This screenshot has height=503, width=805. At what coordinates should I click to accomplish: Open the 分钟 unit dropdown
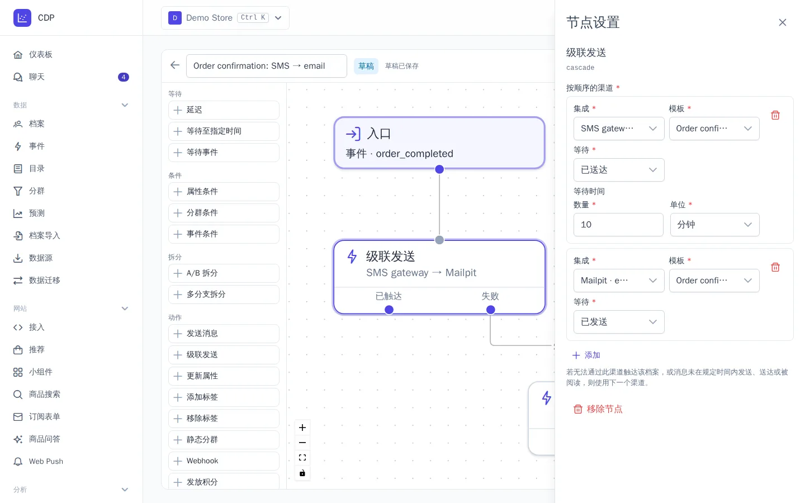click(x=715, y=225)
